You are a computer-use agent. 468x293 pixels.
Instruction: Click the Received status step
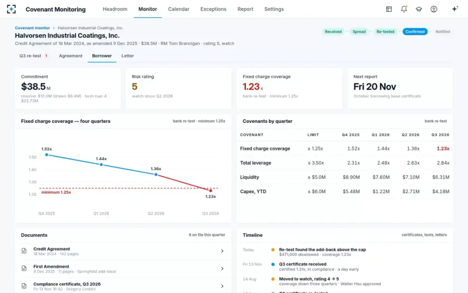pyautogui.click(x=333, y=32)
